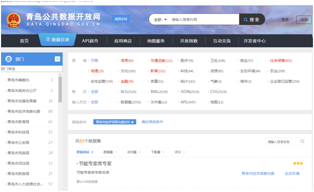
Task: Open the API超市 menu item
Action: [90, 41]
